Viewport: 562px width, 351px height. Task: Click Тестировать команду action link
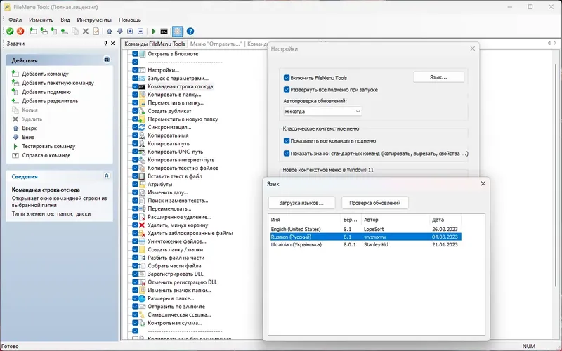48,146
